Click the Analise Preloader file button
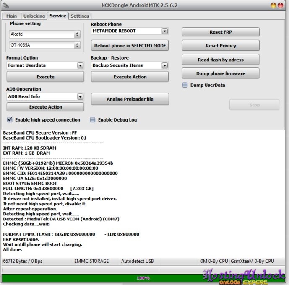 130,99
